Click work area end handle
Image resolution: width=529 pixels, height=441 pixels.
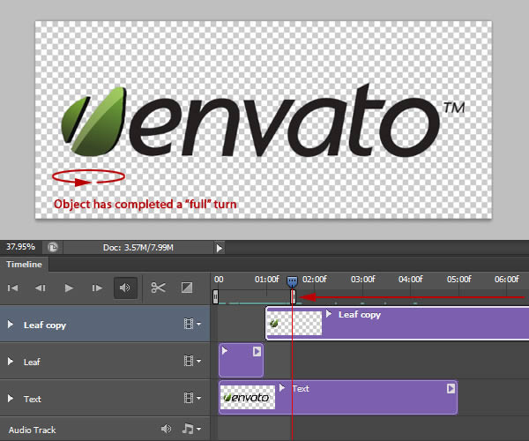294,297
